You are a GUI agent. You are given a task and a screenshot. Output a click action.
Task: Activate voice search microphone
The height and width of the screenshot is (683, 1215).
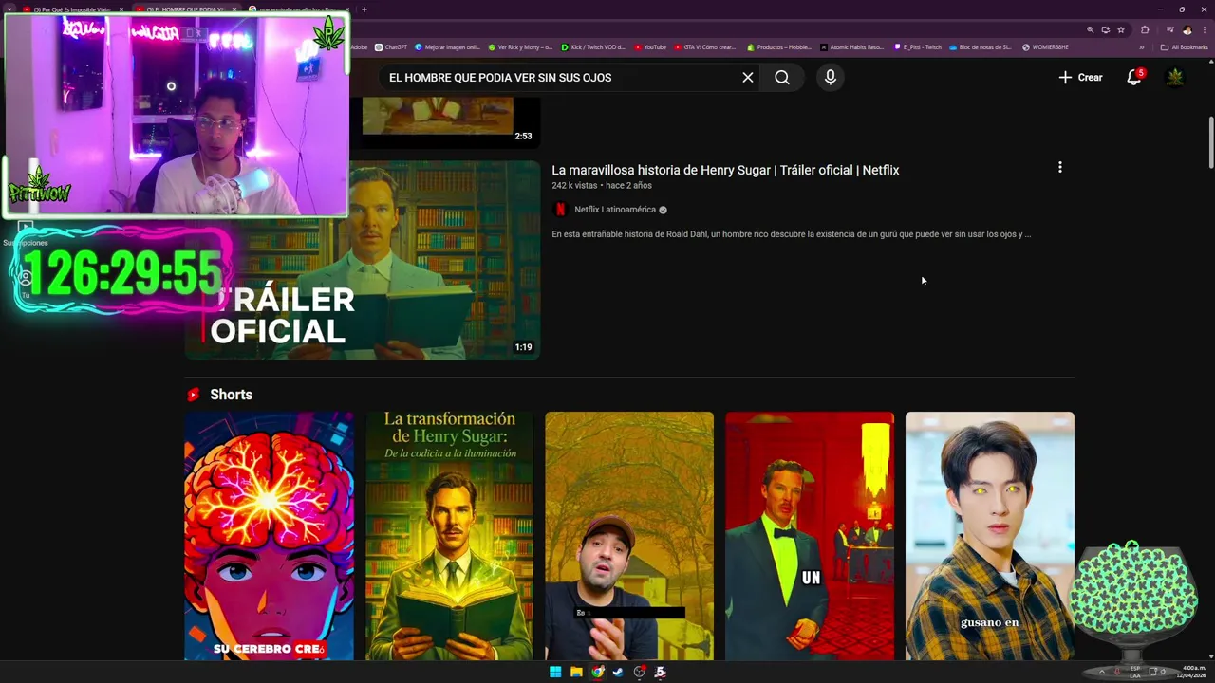pyautogui.click(x=831, y=78)
